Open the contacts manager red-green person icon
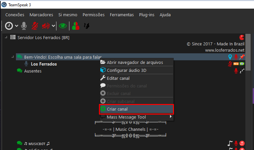 tap(76, 25)
